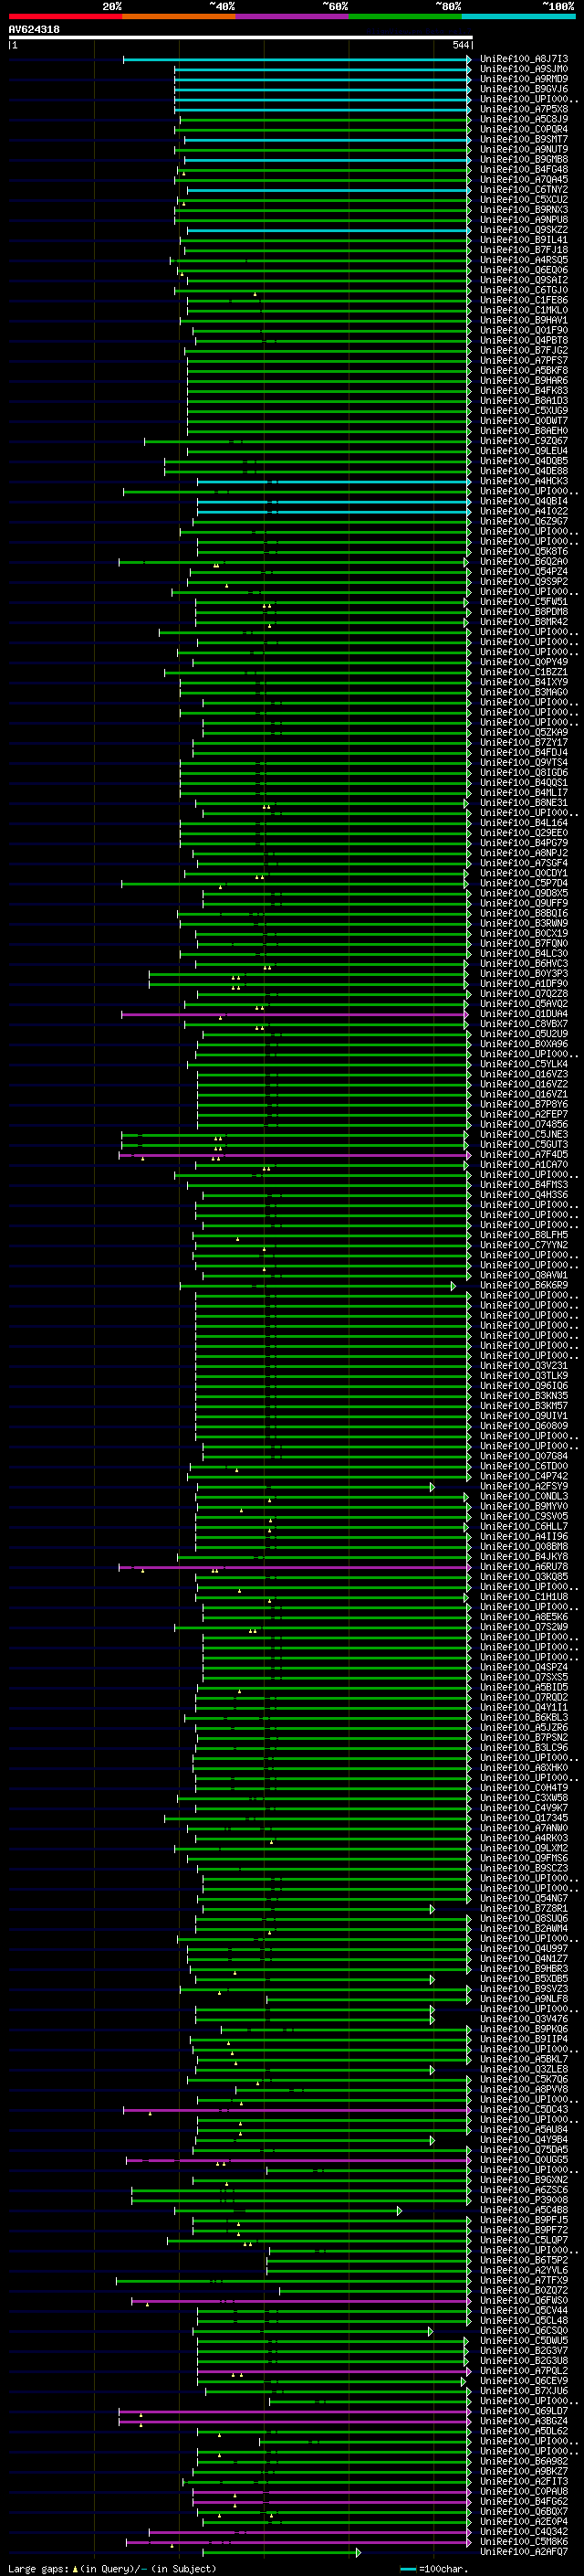Click label UniRef100_A5DL62
584x2576 pixels.
pyautogui.click(x=524, y=2431)
